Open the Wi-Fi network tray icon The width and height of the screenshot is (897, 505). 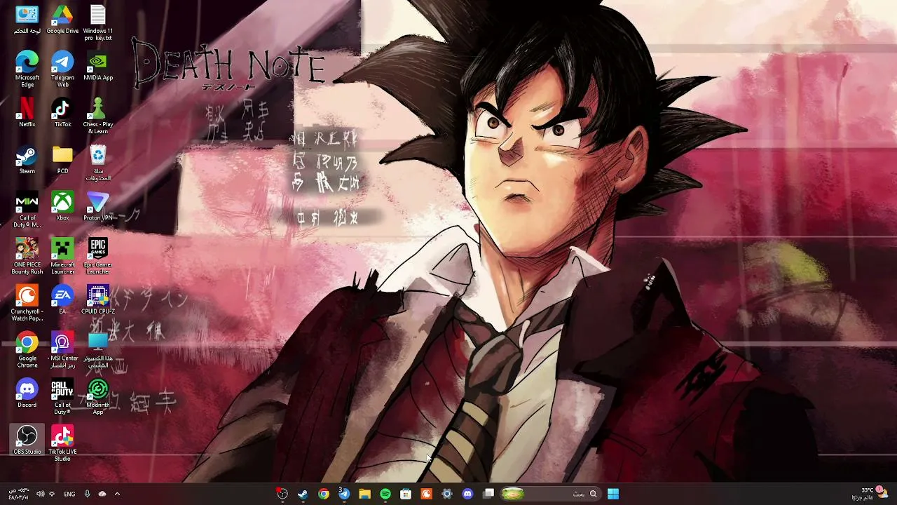click(52, 494)
